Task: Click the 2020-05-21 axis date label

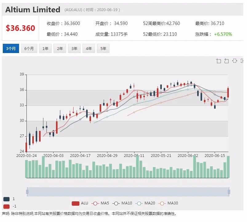Action: [x=161, y=156]
